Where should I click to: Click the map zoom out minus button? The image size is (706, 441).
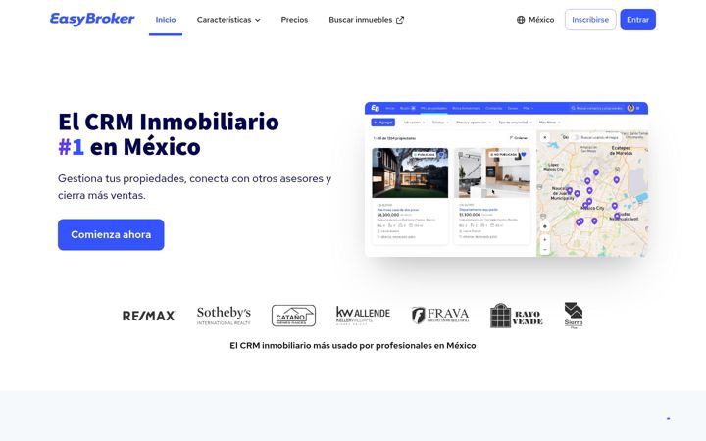click(x=545, y=249)
